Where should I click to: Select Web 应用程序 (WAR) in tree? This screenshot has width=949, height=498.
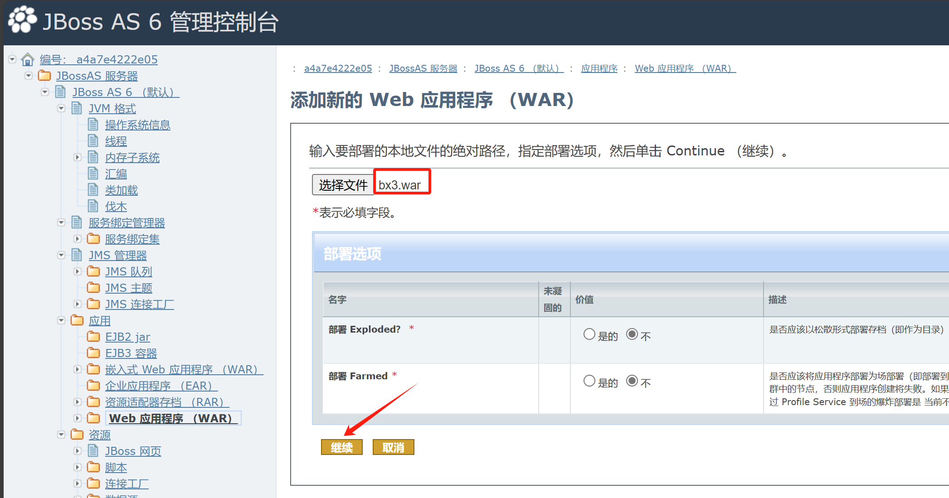tap(173, 418)
